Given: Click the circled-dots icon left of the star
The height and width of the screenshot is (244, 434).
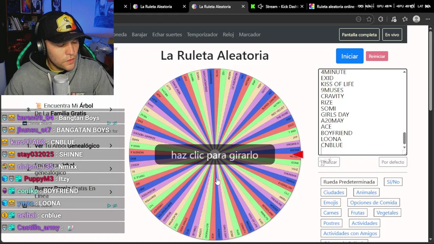Looking at the screenshot, I should tap(358, 19).
